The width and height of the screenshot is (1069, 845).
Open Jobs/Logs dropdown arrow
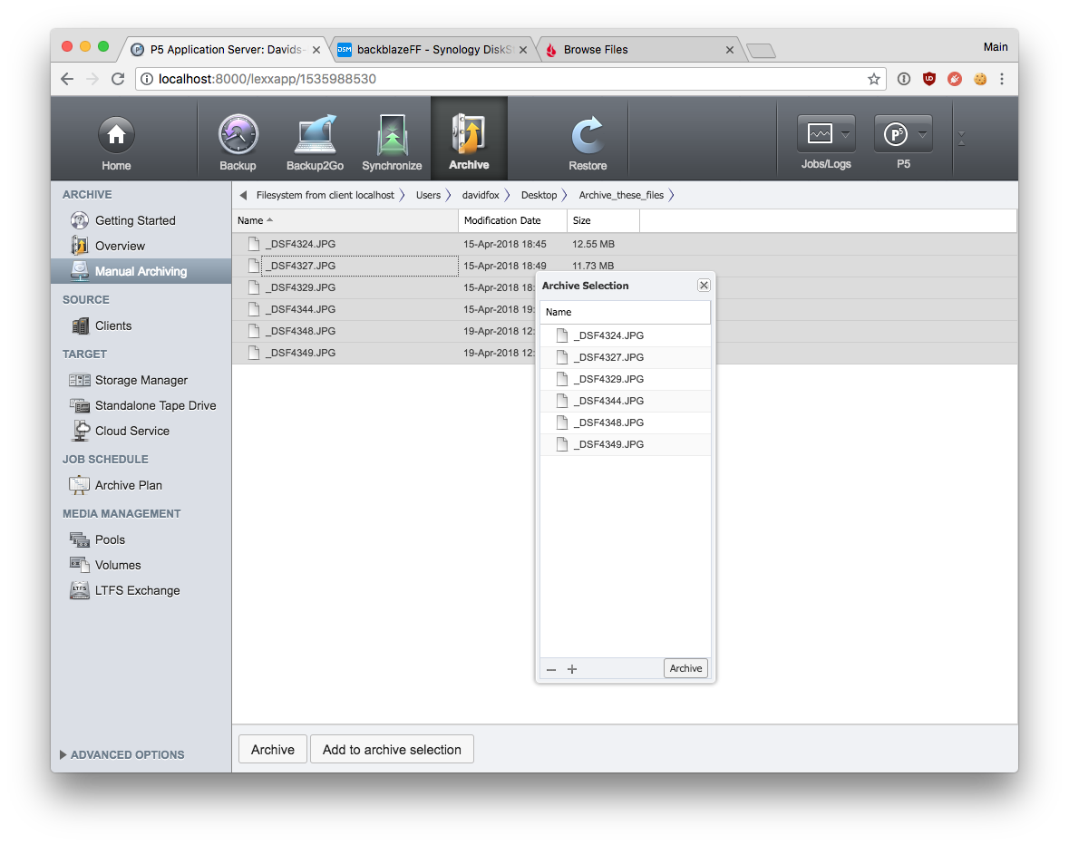click(x=845, y=134)
